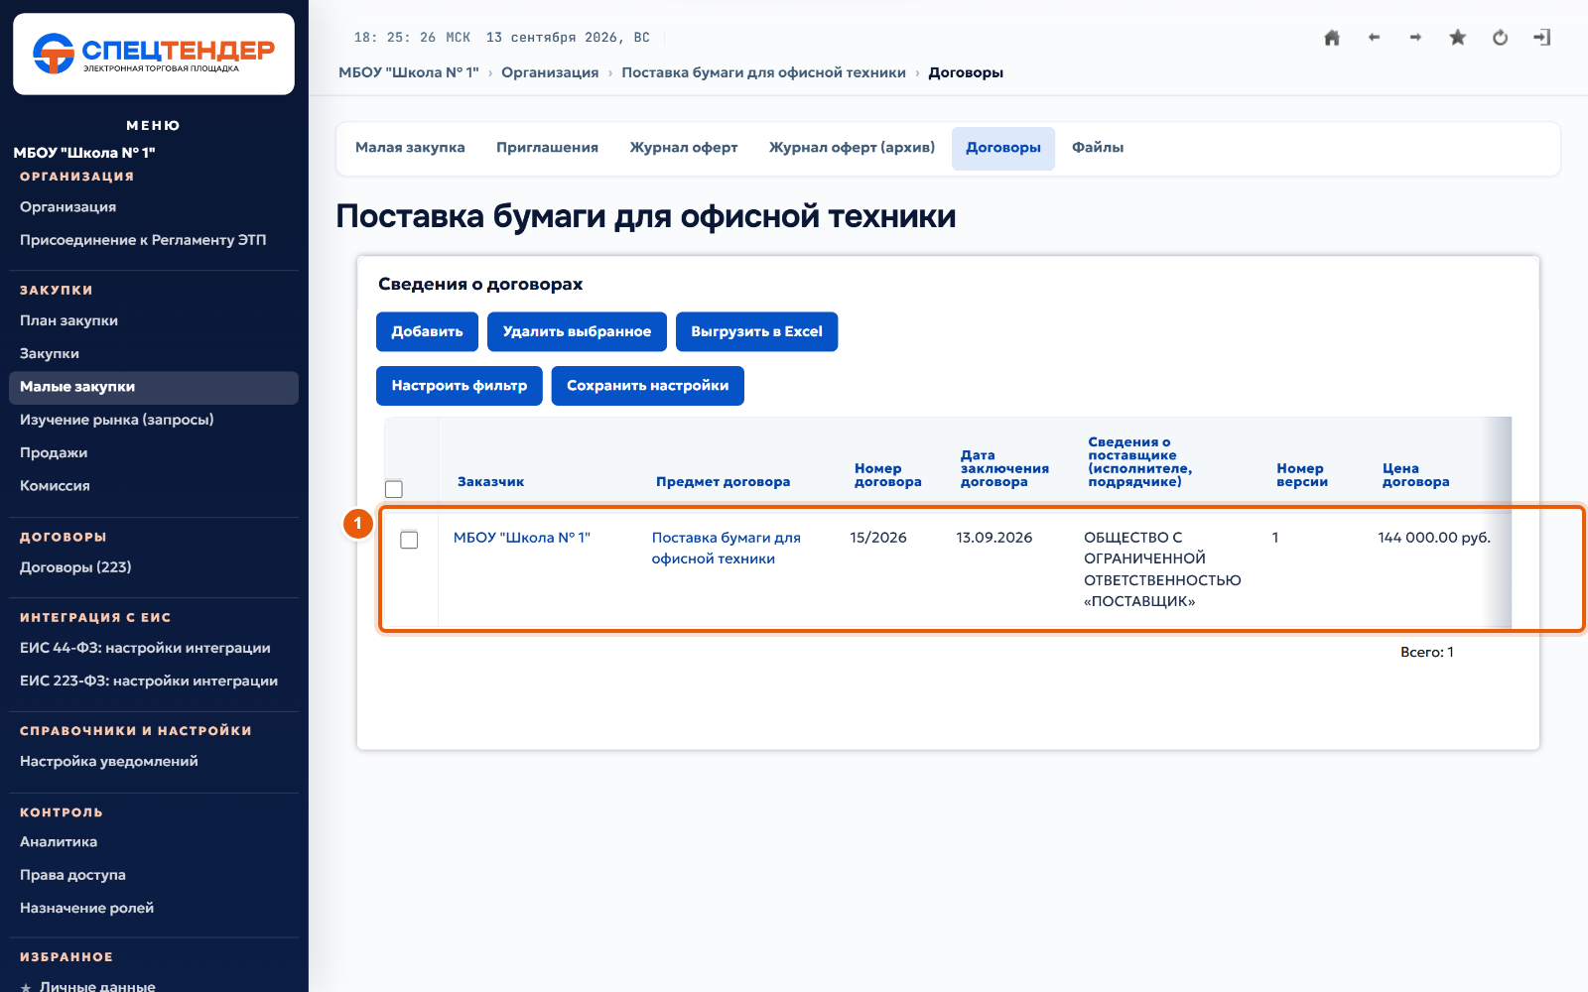1588x992 pixels.
Task: Sort by Цена договора column header
Action: click(1415, 475)
